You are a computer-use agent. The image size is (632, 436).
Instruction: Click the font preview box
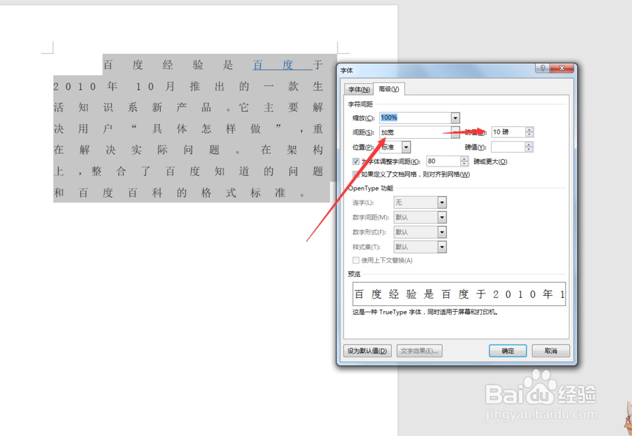459,294
